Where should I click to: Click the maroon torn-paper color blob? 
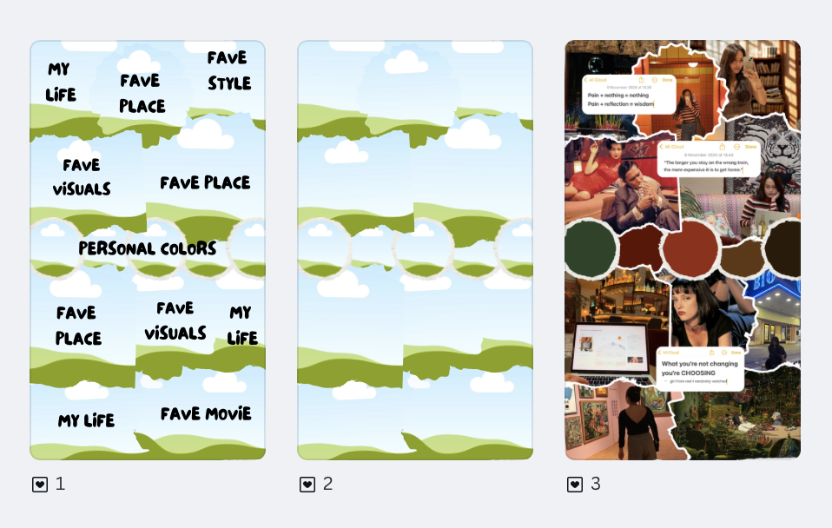(640, 247)
